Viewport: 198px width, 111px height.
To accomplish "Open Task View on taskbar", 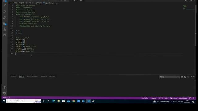I will click(49, 101).
